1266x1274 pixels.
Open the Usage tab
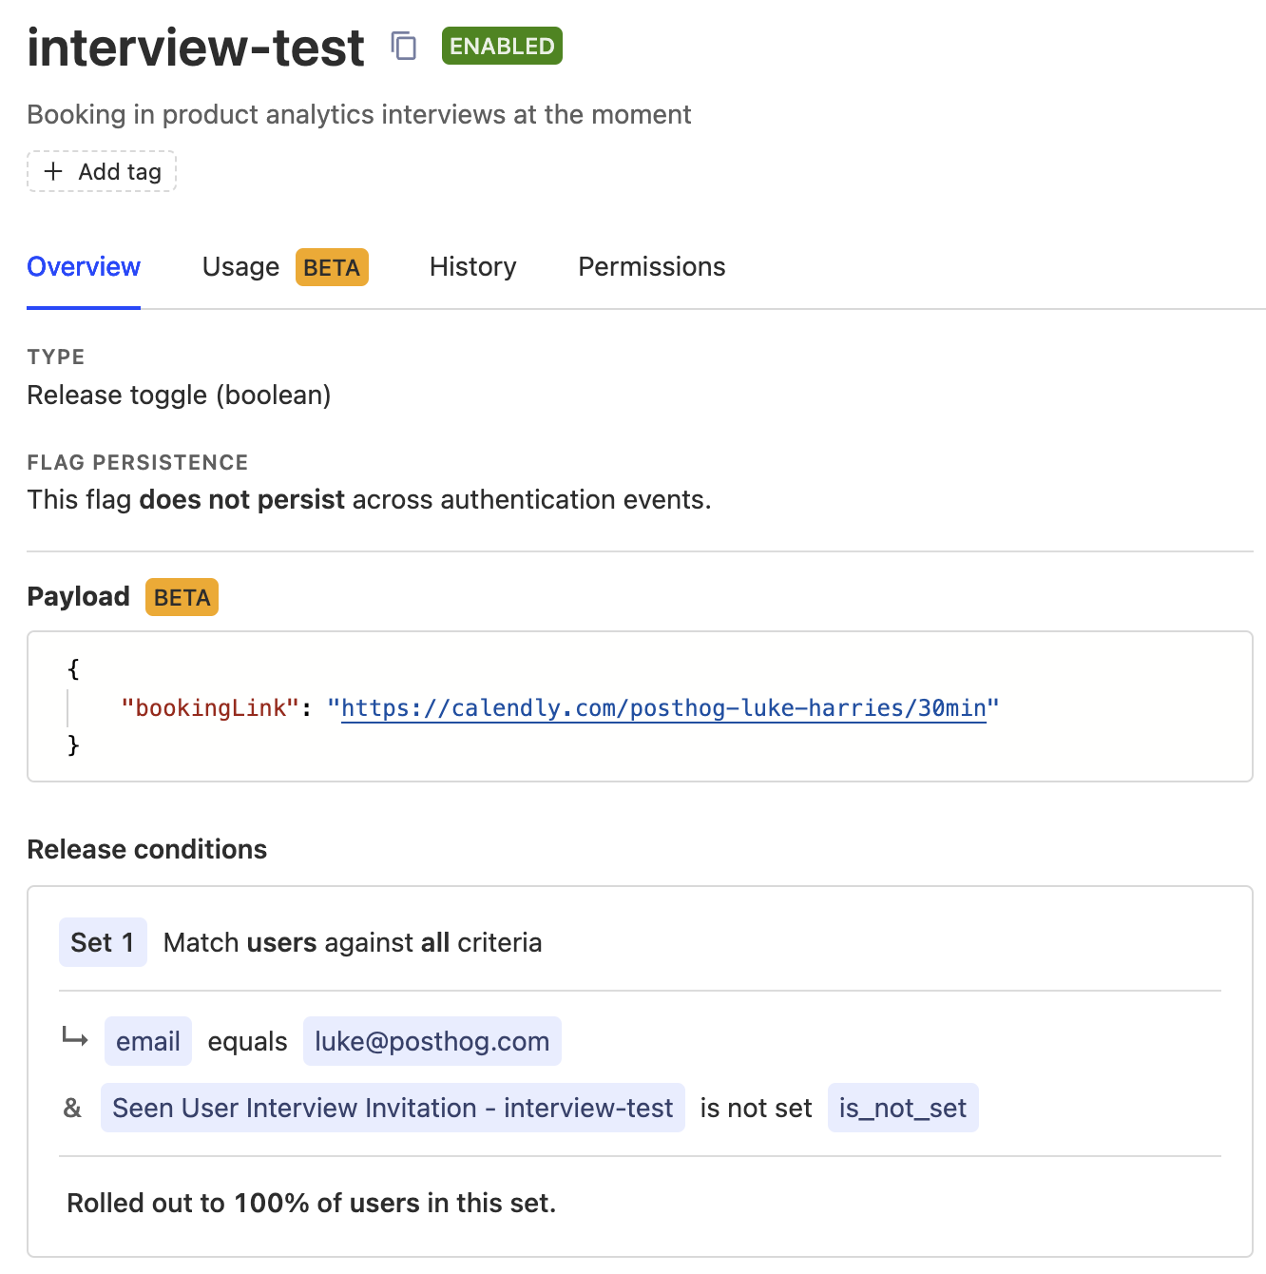pyautogui.click(x=240, y=267)
